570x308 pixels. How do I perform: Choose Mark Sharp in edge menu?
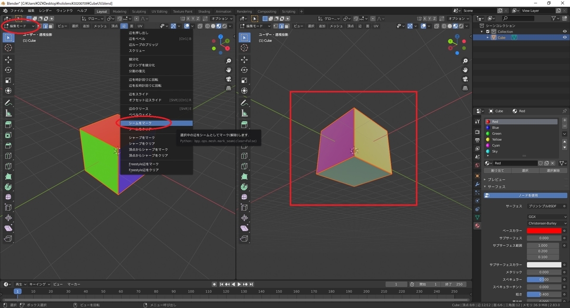pos(156,137)
